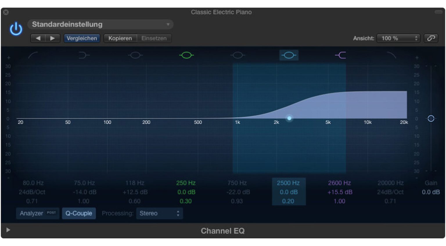Image resolution: width=446 pixels, height=246 pixels.
Task: Enable the Analyzer
Action: 37,213
